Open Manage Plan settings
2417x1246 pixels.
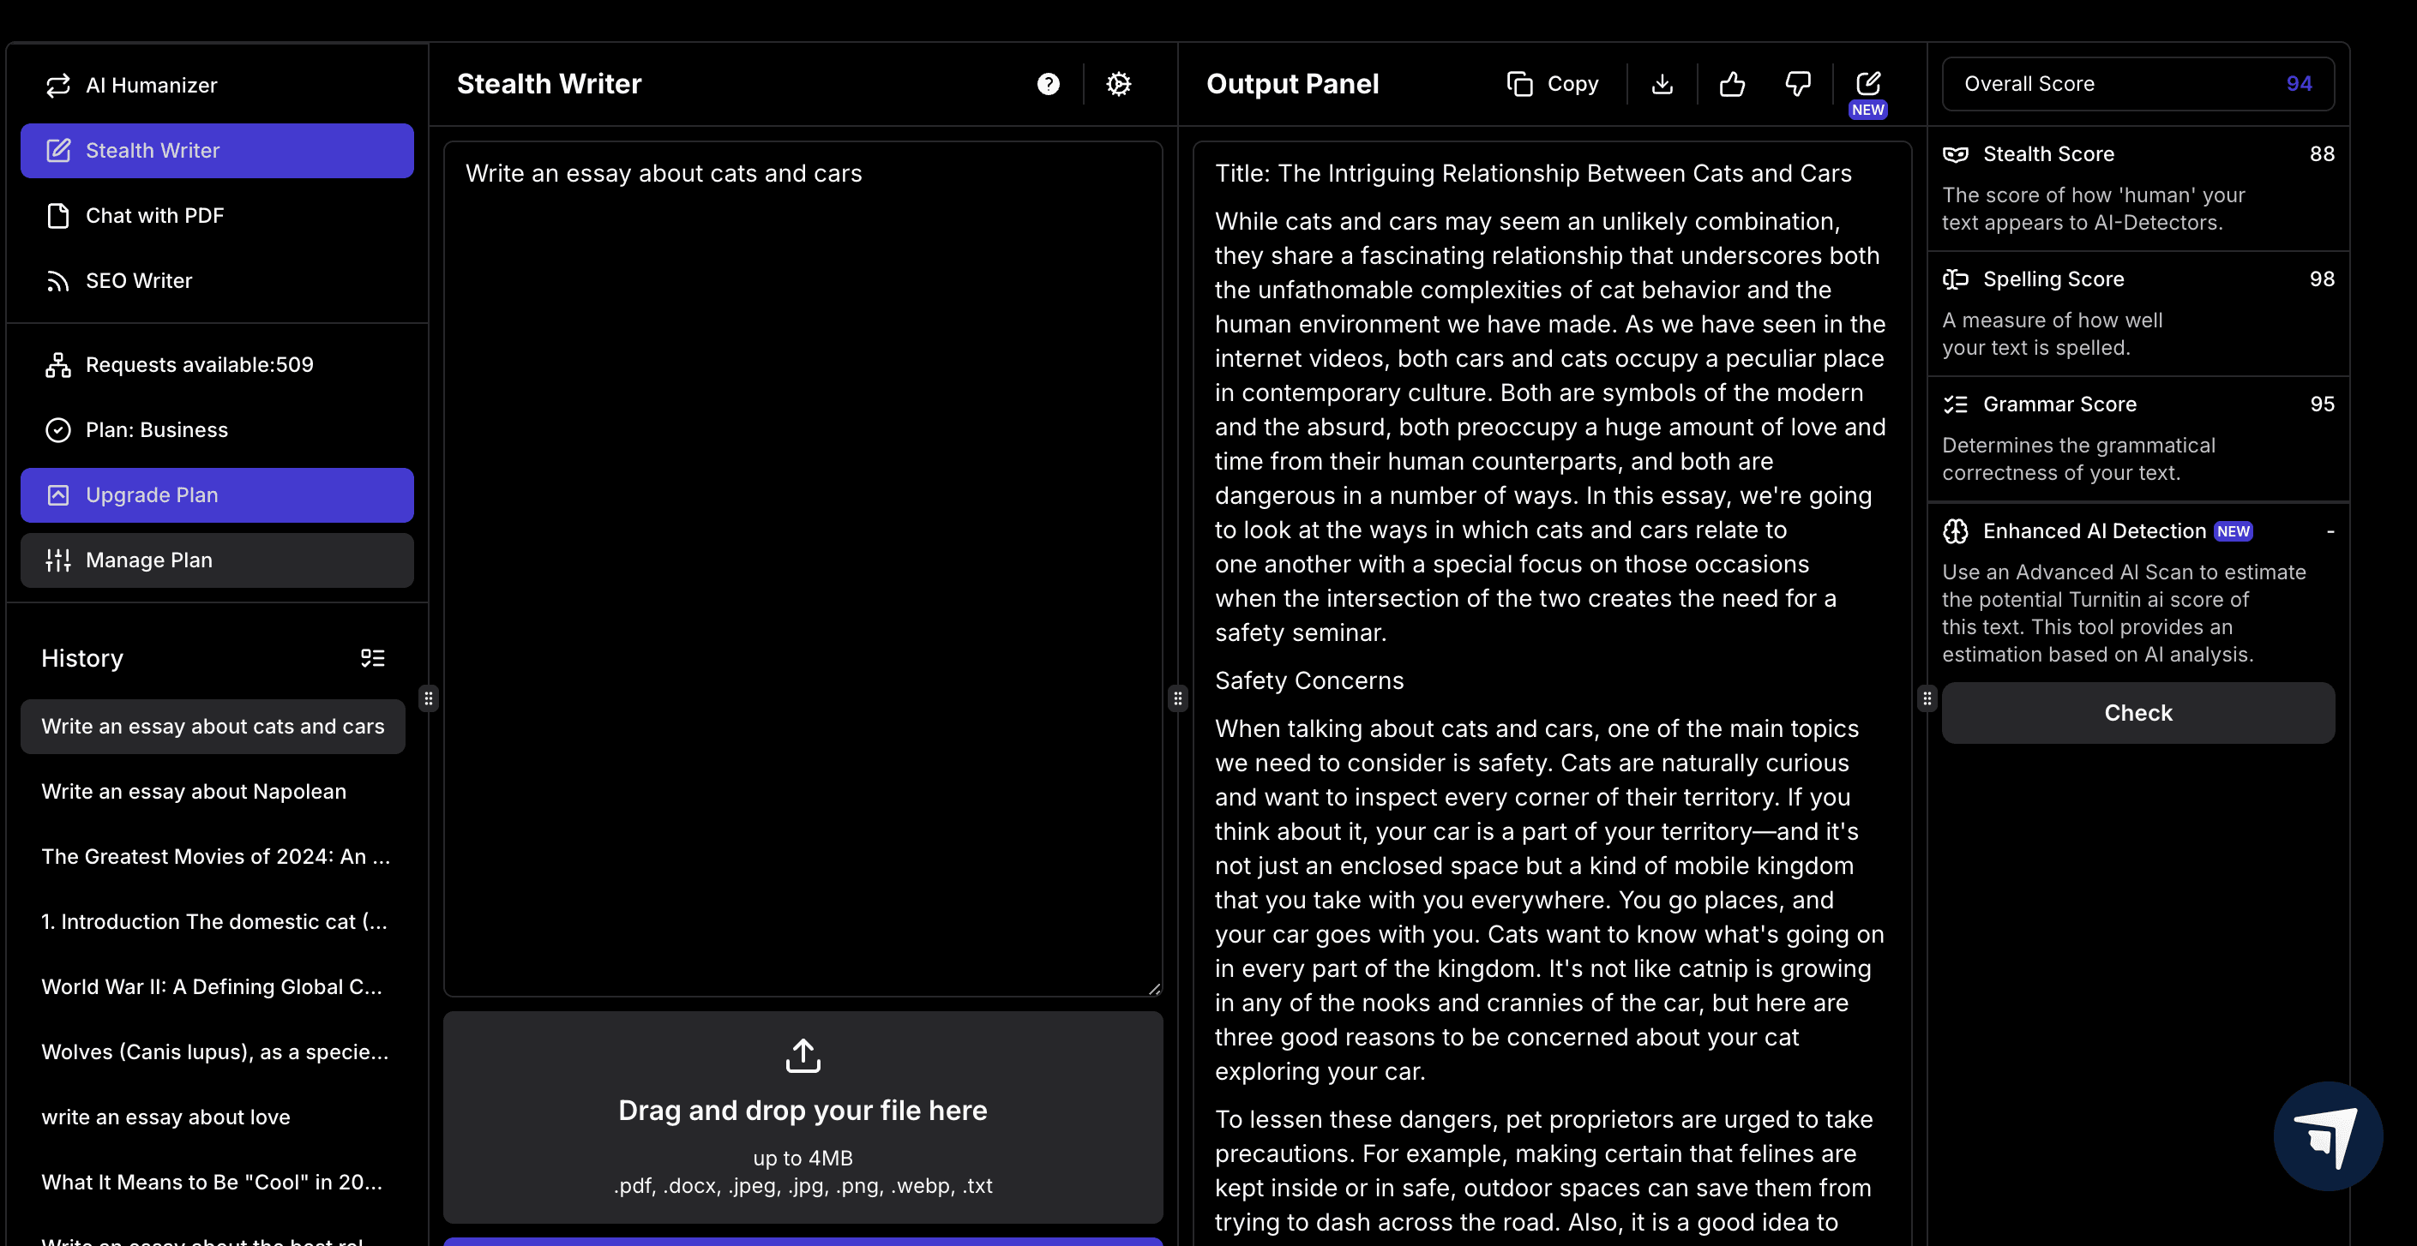pyautogui.click(x=217, y=560)
